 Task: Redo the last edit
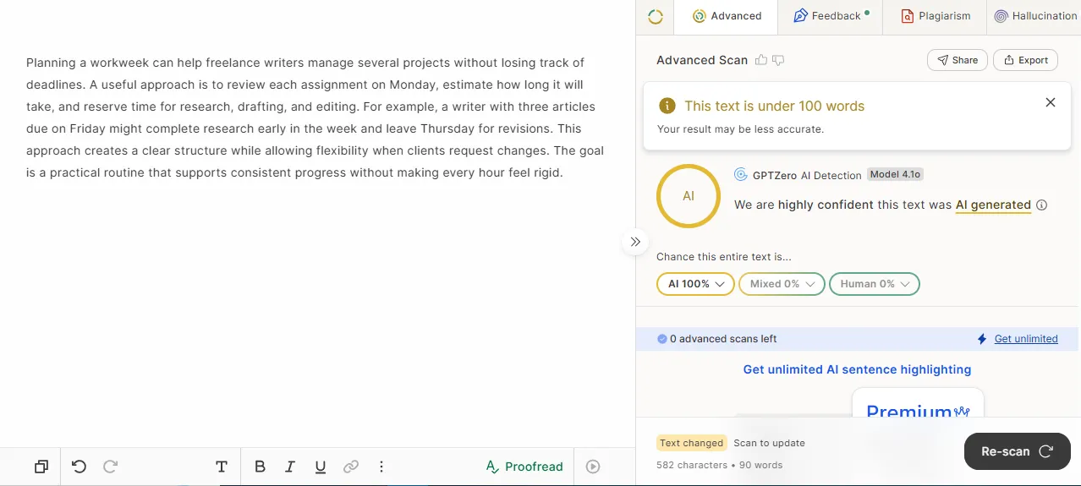click(x=110, y=467)
